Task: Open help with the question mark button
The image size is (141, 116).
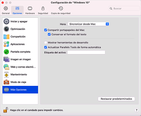Action: pos(136,110)
